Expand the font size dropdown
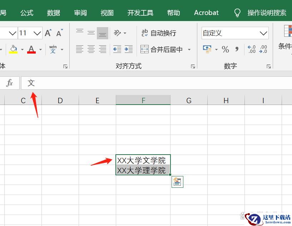The height and width of the screenshot is (226, 292). (x=38, y=33)
